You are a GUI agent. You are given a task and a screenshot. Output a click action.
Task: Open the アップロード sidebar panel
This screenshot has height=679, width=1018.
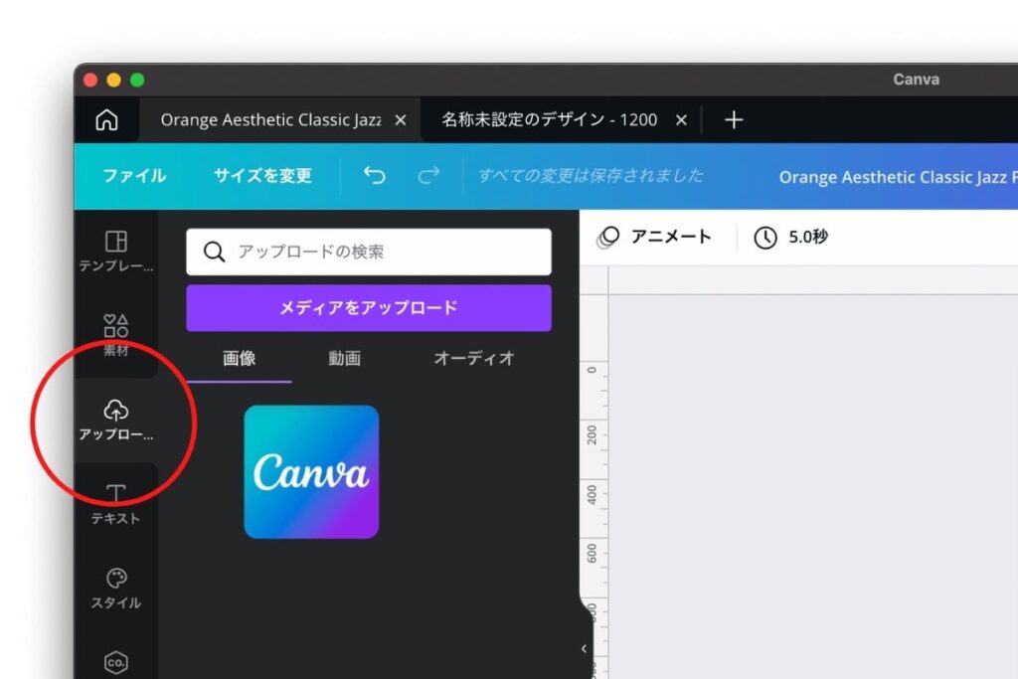click(116, 420)
